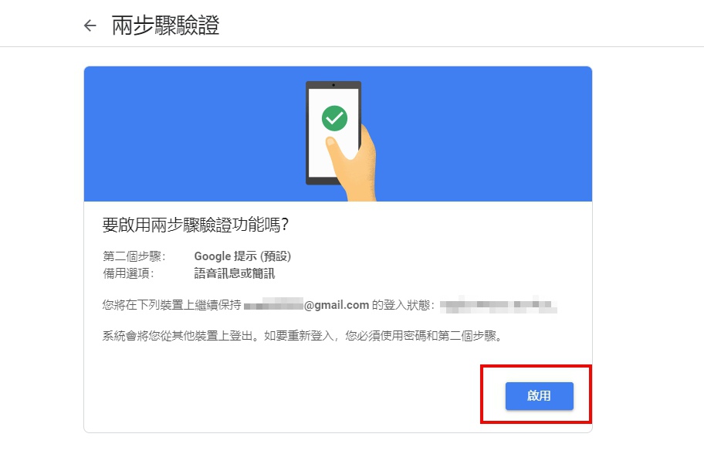704x471 pixels.
Task: Click the 您將在下列裝置上繼續保持 sentence
Action: click(x=172, y=305)
